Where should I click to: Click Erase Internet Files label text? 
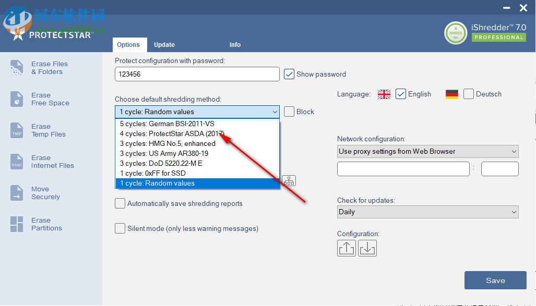click(x=53, y=162)
